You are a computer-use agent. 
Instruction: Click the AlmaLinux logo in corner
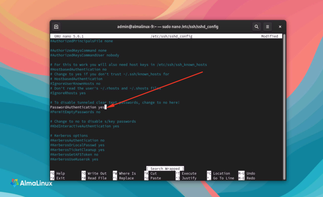coord(31,183)
